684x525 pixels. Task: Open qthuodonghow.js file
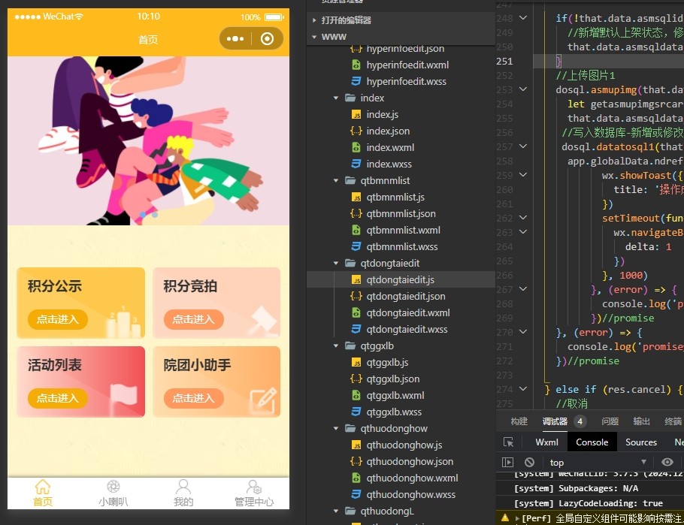point(404,445)
